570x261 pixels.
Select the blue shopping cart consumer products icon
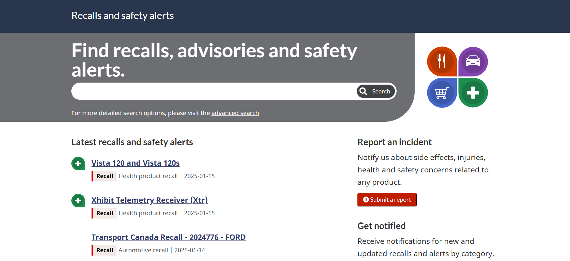point(441,93)
